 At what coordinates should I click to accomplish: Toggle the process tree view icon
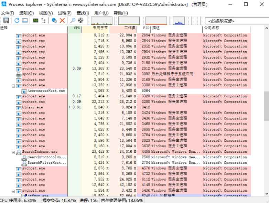[44, 21]
